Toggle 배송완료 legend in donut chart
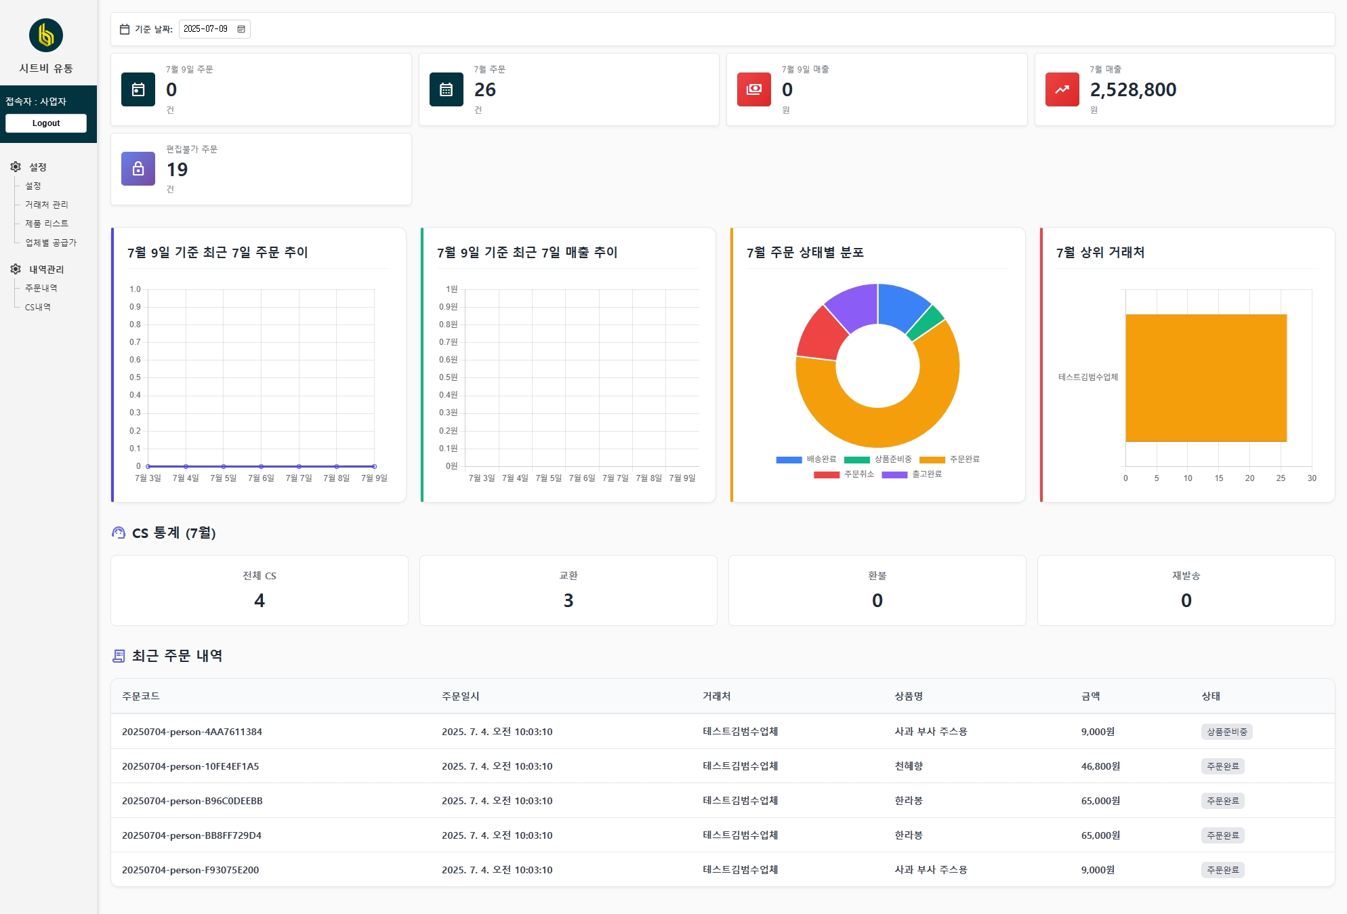 click(x=806, y=459)
